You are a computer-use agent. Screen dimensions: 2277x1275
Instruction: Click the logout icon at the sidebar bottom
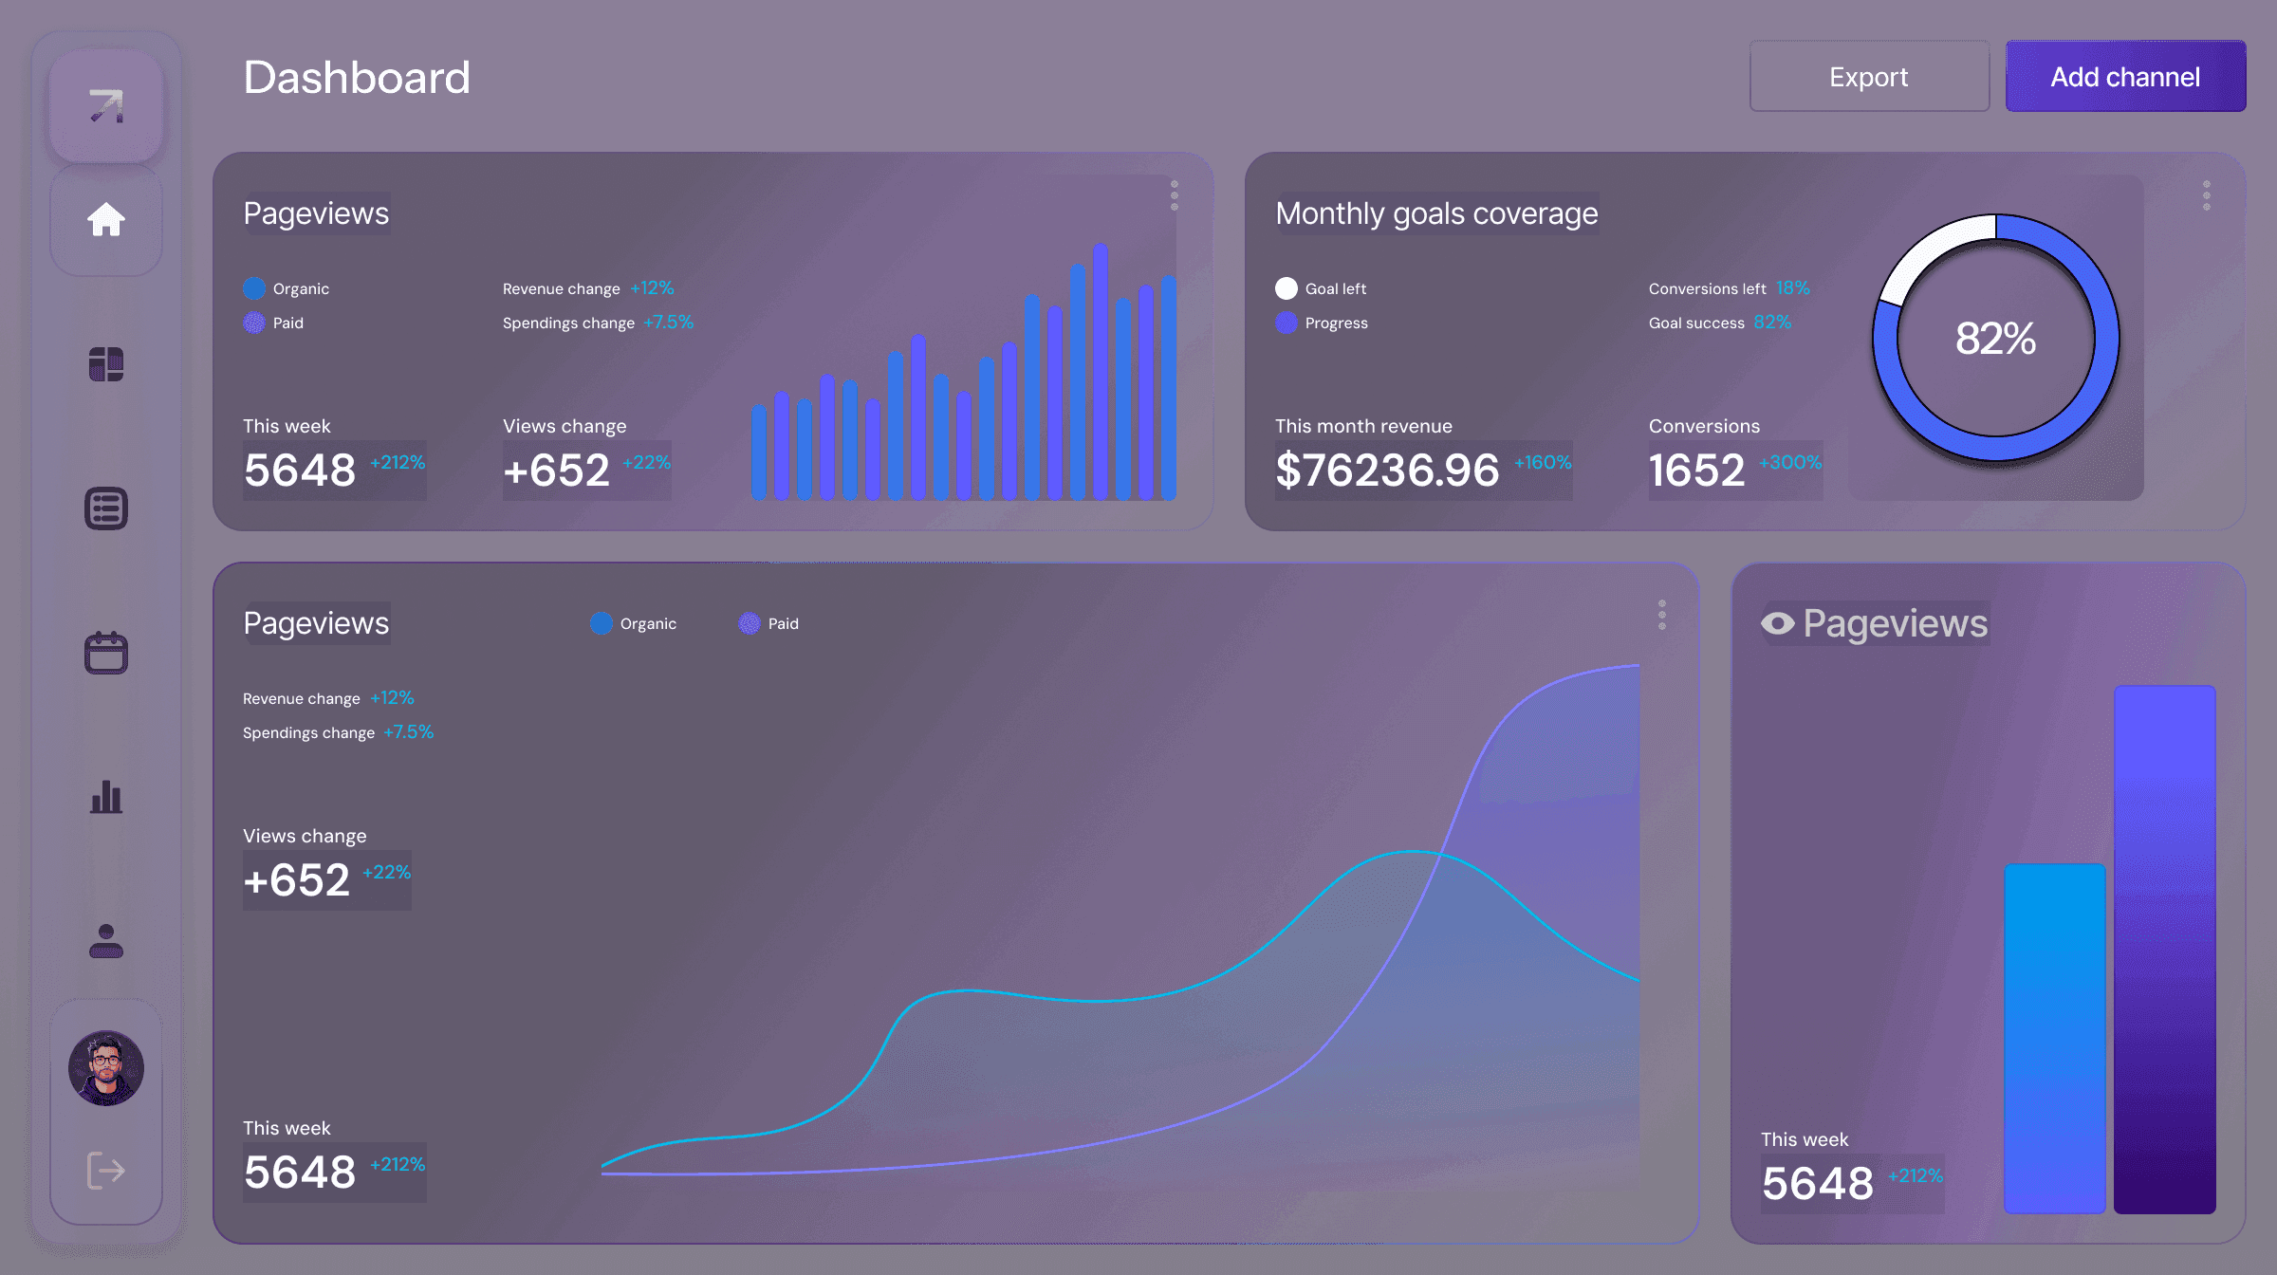click(x=106, y=1169)
